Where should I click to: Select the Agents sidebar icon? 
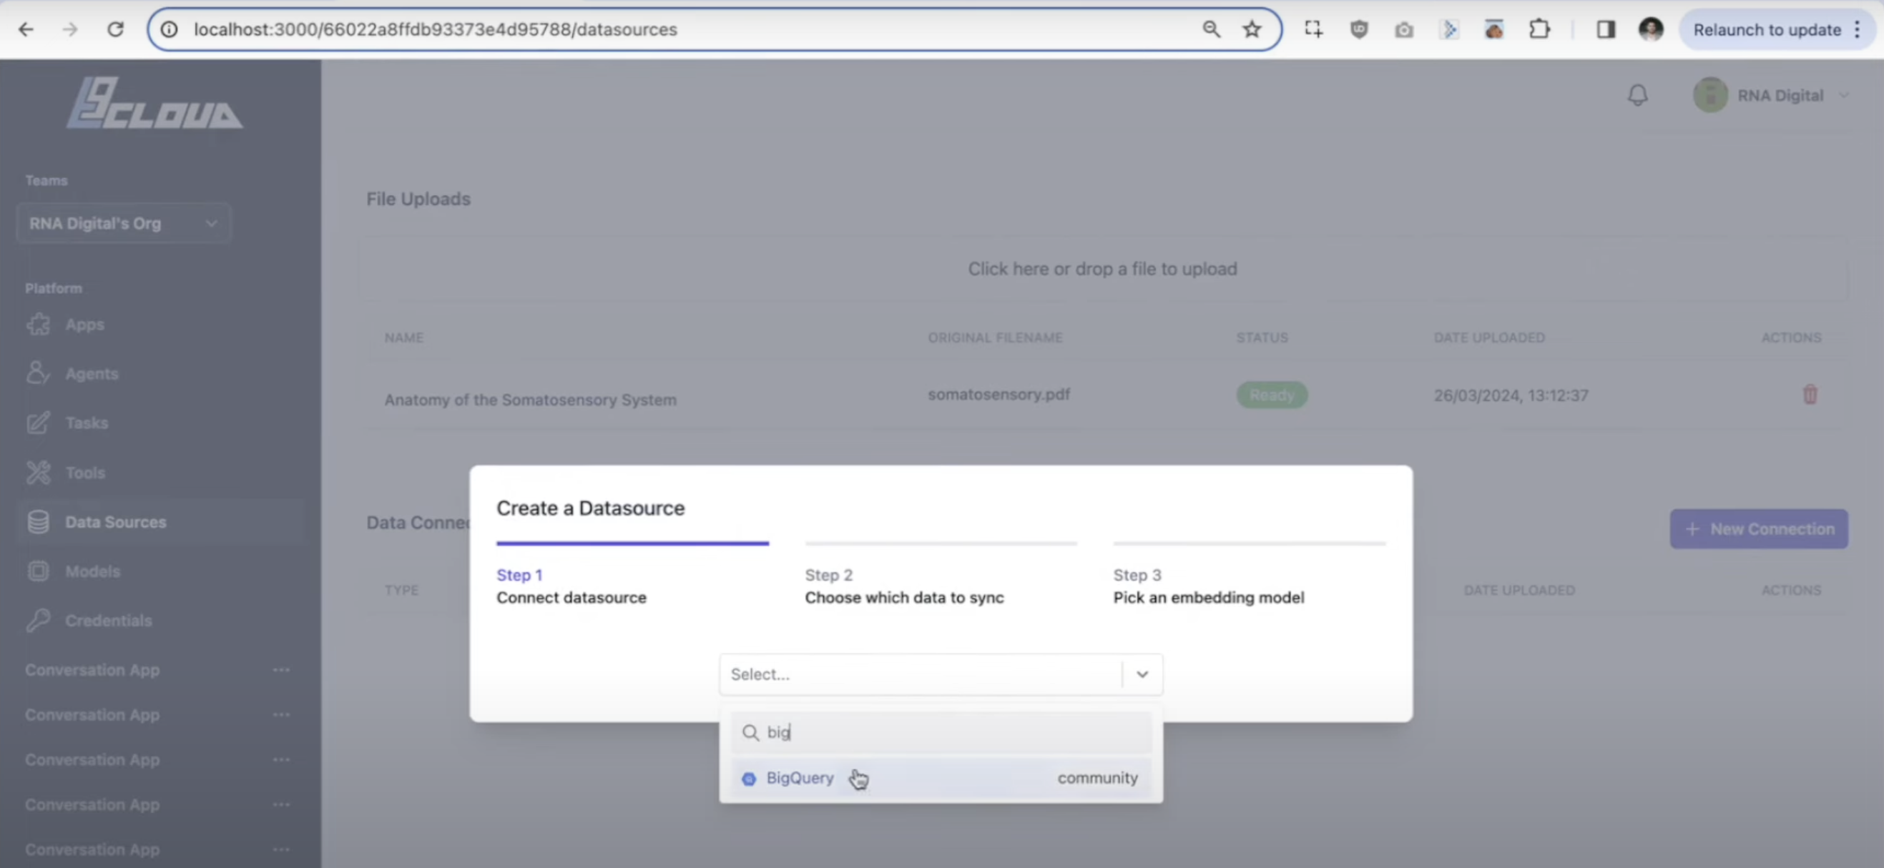coord(38,373)
